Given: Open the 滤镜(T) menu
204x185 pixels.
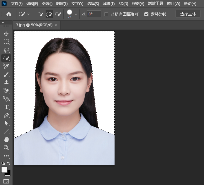Looking at the screenshot, I should [109, 4].
